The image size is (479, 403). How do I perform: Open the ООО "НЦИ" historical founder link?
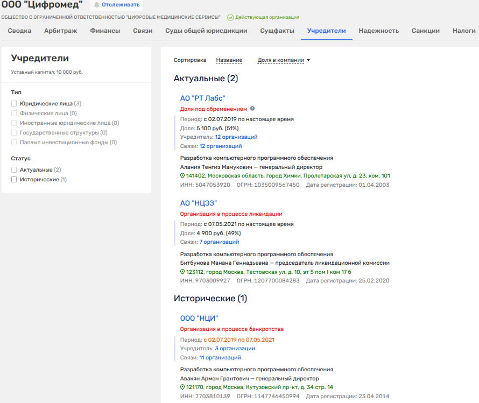tap(199, 318)
